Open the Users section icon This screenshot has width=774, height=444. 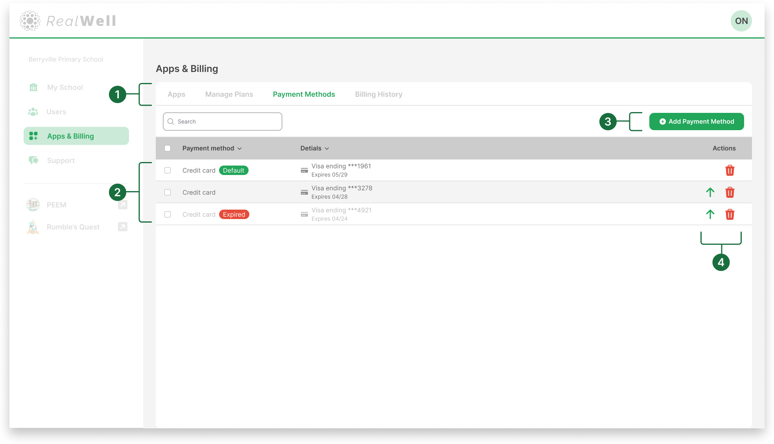tap(33, 111)
